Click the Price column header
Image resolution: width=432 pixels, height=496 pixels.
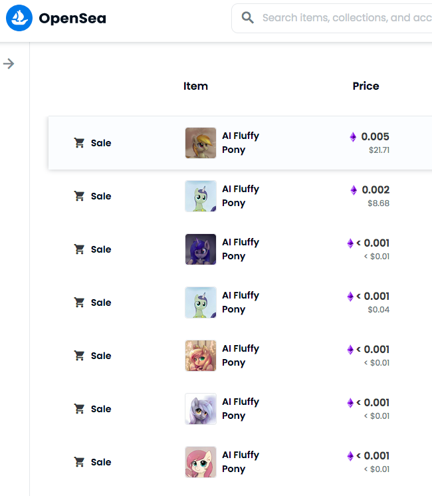coord(366,86)
